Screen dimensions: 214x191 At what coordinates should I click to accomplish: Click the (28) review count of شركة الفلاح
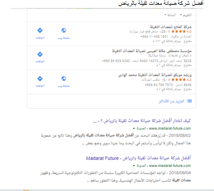[164, 32]
